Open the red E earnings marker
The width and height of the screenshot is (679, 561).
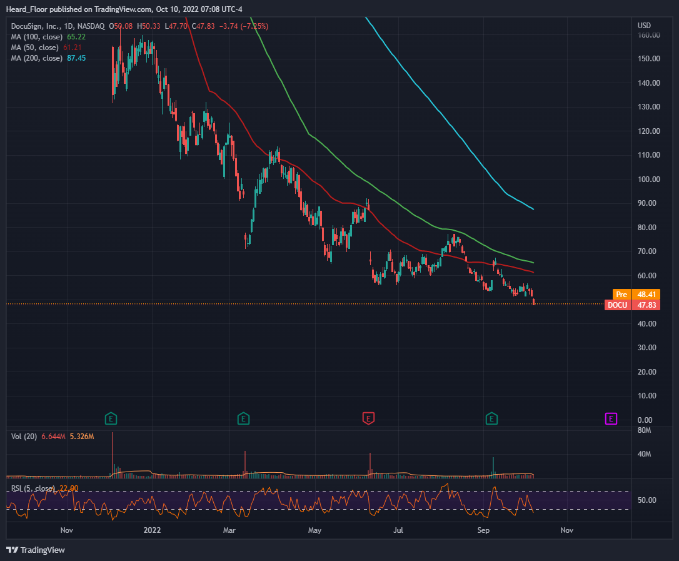click(x=368, y=418)
